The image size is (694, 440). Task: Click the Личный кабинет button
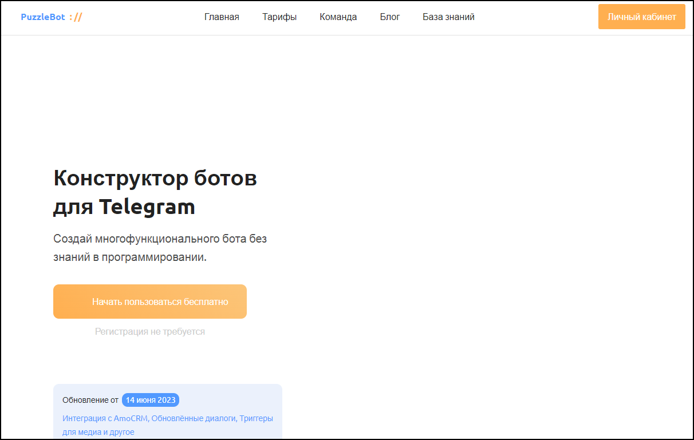click(642, 17)
